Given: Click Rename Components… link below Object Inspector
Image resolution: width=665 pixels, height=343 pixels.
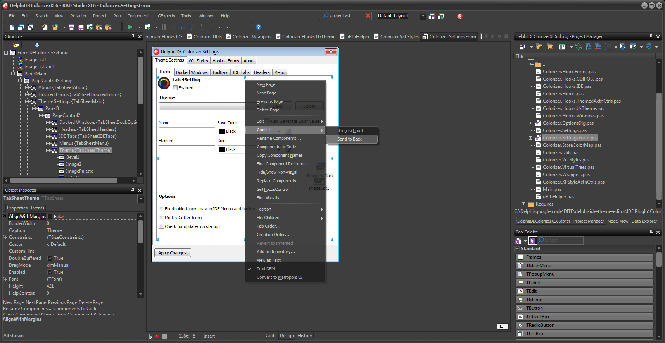Looking at the screenshot, I should click(27, 309).
